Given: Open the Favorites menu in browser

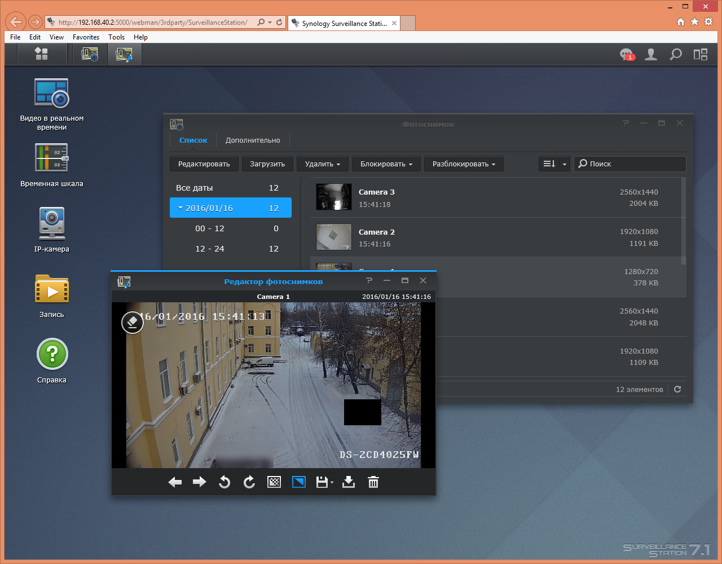Looking at the screenshot, I should 86,37.
